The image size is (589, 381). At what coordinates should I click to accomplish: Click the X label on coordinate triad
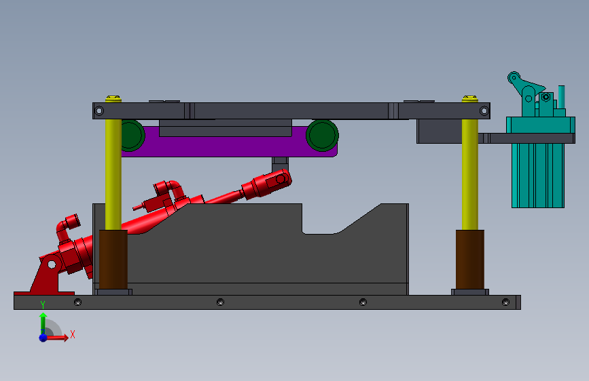(x=73, y=334)
